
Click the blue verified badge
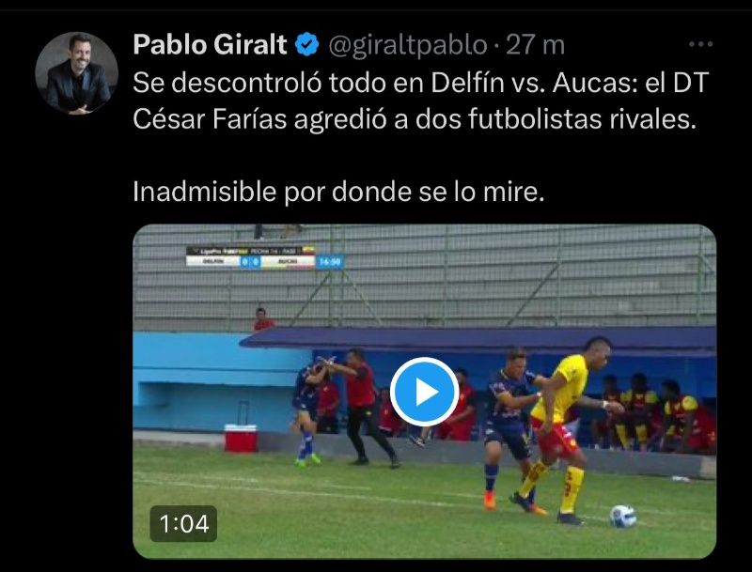click(307, 44)
